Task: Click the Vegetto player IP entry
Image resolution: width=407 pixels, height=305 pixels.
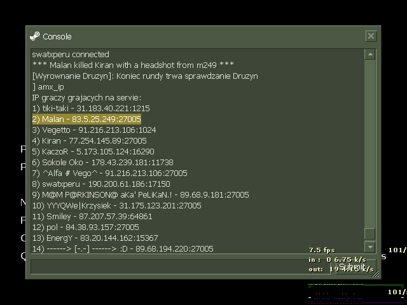Action: pos(94,130)
